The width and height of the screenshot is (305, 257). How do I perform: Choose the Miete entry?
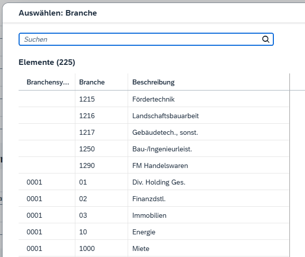(141, 248)
